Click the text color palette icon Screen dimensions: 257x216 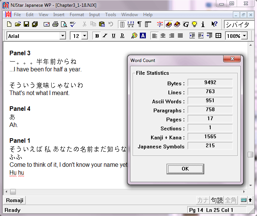pyautogui.click(x=134, y=36)
